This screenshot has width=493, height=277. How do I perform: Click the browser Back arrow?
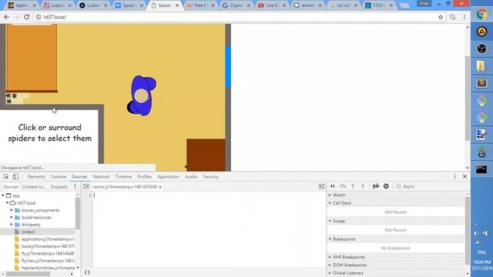(x=6, y=17)
